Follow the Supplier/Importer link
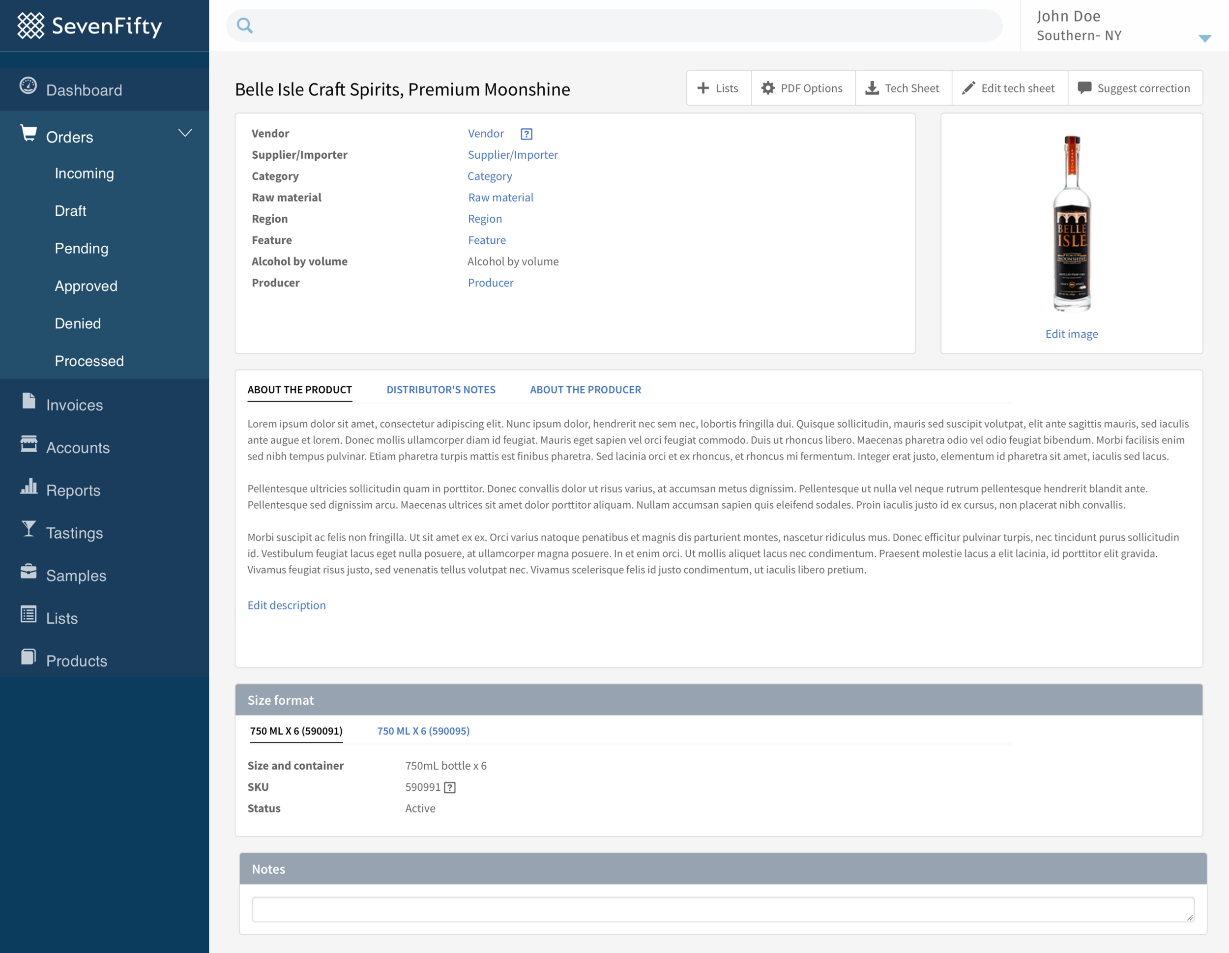The image size is (1229, 953). tap(513, 155)
